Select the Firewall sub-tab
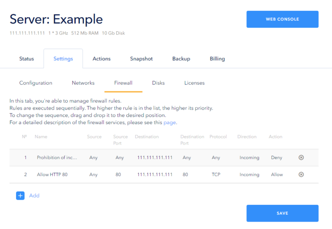The image size is (332, 229). (x=123, y=83)
